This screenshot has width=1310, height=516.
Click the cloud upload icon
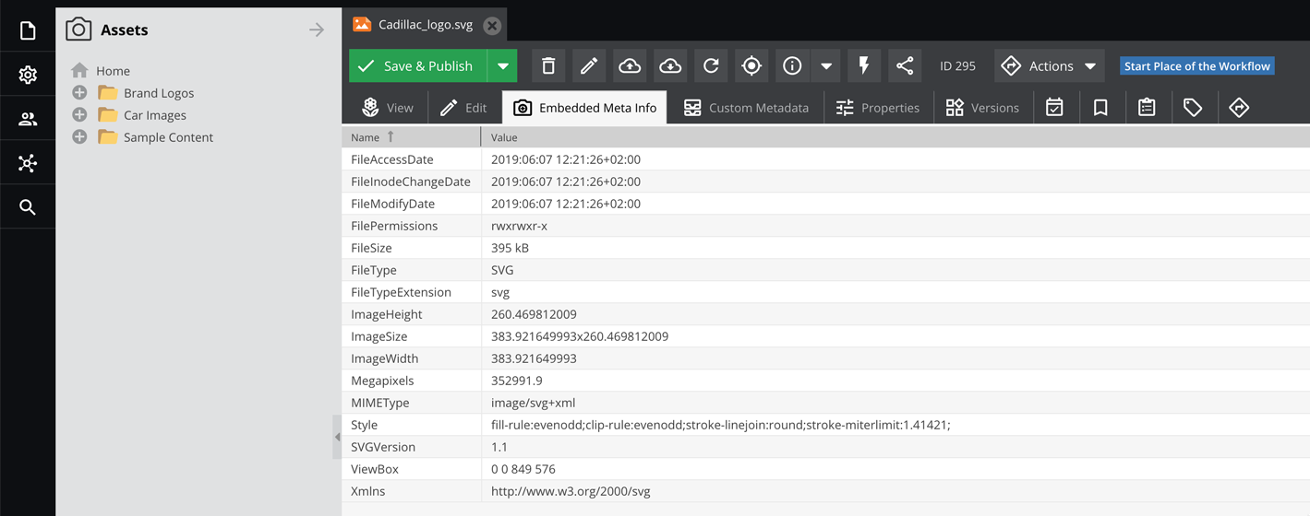coord(630,66)
